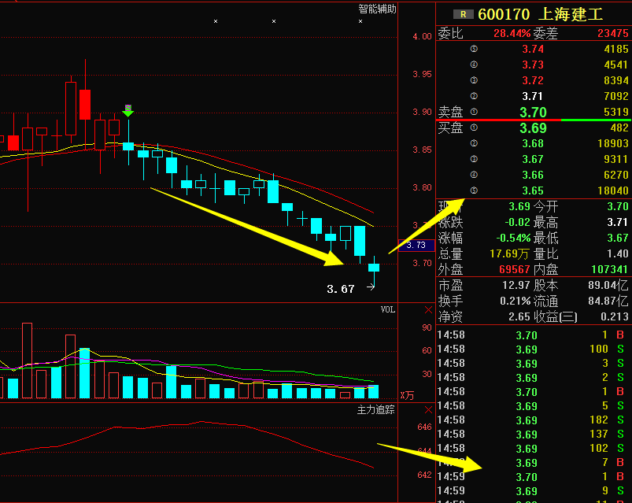
Task: Close the 主力追踪 indicator panel
Action: 428,410
